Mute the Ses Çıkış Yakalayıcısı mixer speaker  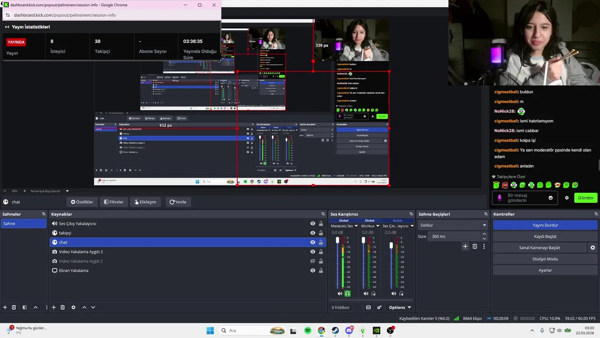pos(394,294)
